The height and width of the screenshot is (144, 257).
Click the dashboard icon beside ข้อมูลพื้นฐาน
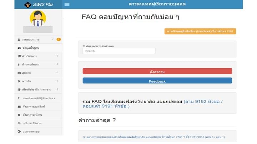click(19, 48)
